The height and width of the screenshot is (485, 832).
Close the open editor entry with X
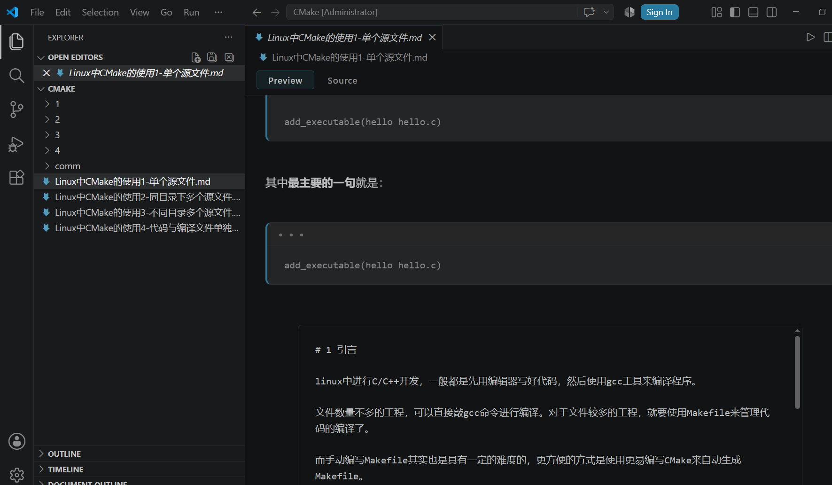point(47,73)
